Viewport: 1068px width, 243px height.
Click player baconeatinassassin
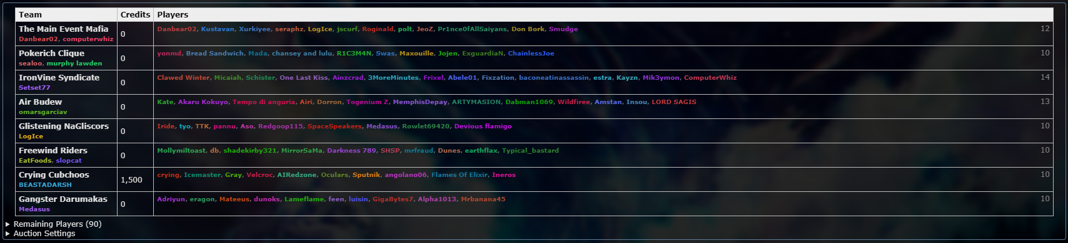pos(554,78)
